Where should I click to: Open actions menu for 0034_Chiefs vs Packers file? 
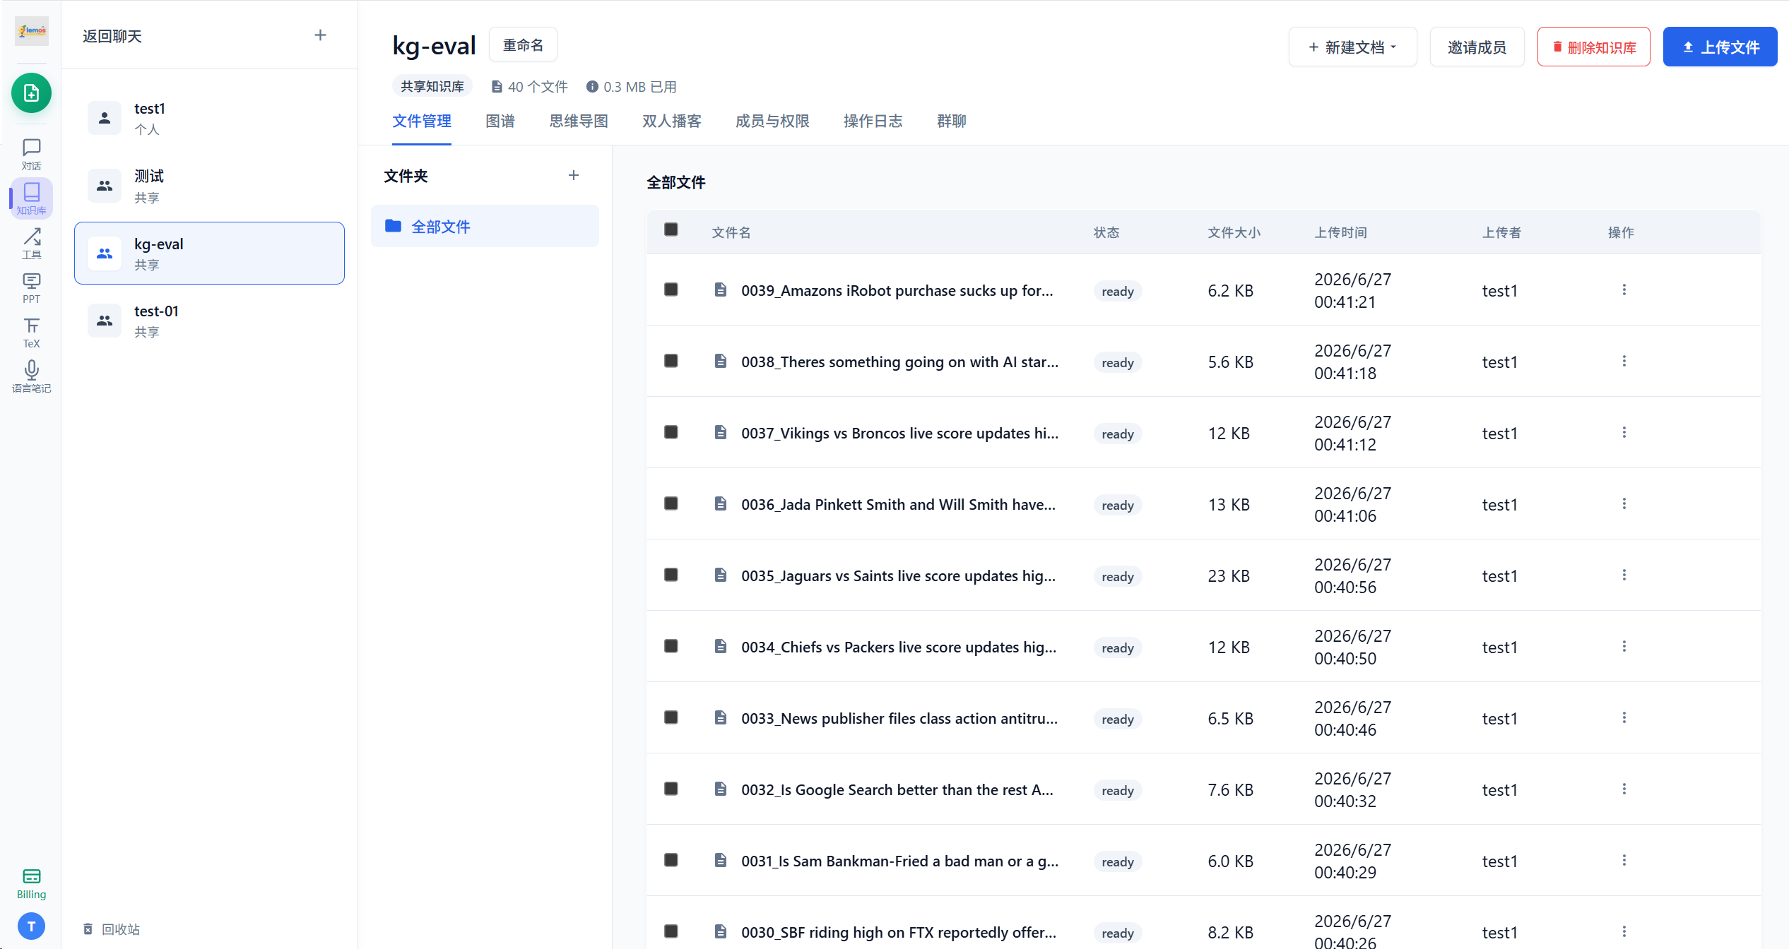coord(1624,646)
